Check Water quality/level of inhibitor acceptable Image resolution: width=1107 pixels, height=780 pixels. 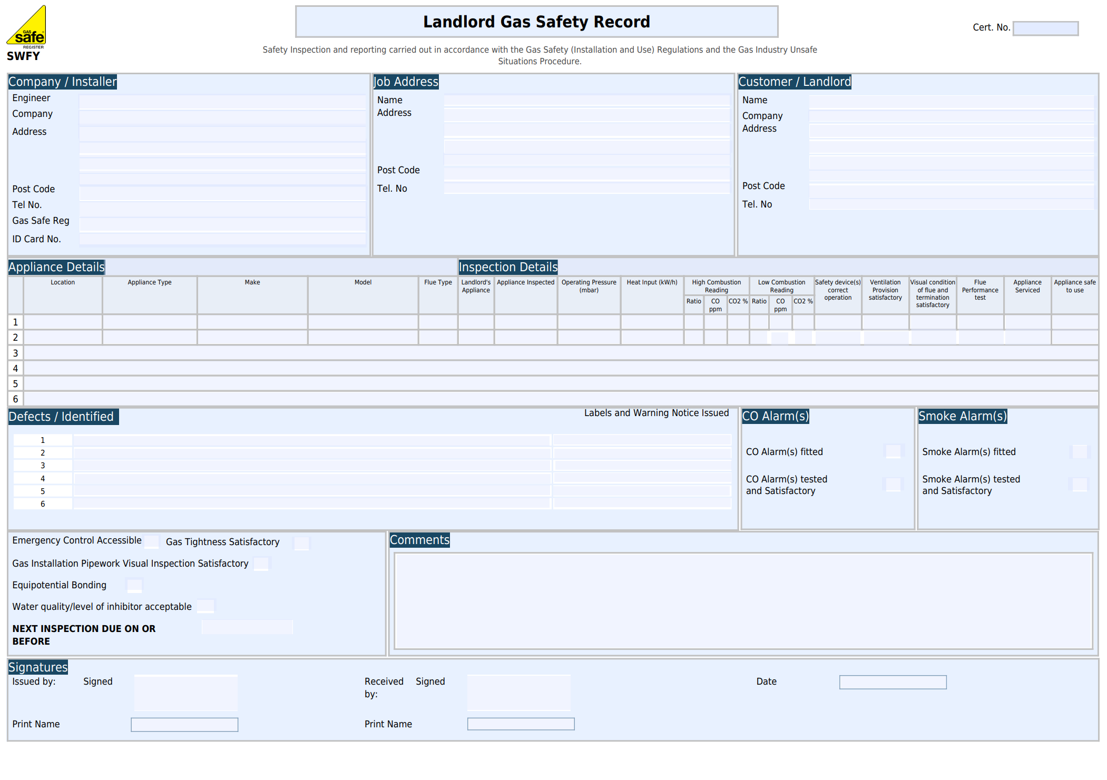coord(205,606)
